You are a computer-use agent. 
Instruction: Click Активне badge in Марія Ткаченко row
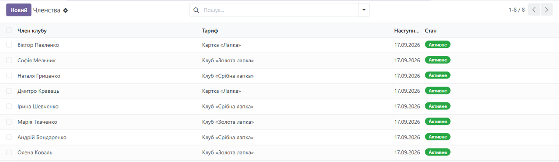coord(438,121)
